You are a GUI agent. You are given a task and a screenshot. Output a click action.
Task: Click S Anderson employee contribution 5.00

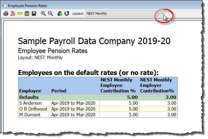click(119, 103)
